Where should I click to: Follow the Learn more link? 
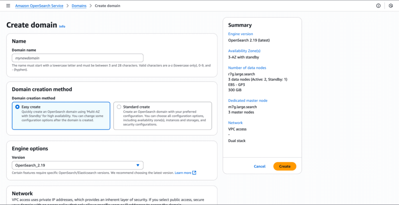click(183, 173)
